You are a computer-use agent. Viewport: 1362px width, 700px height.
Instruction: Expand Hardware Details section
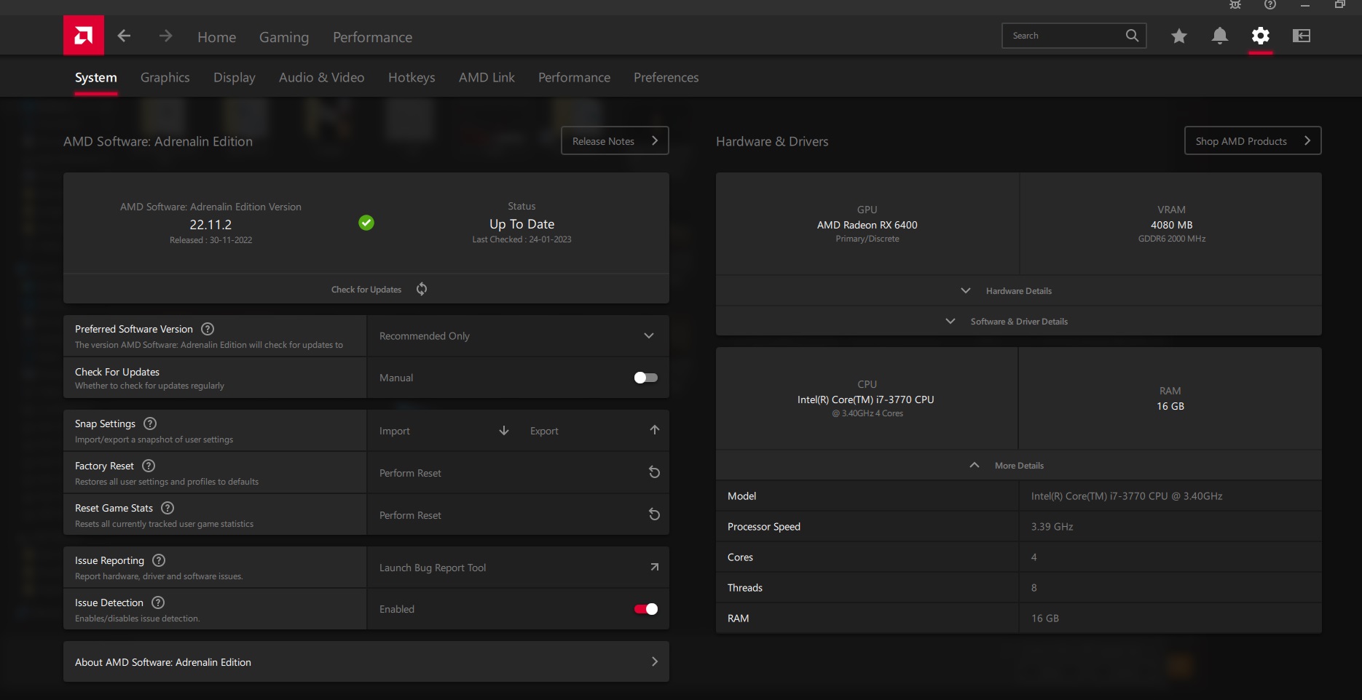(1019, 290)
